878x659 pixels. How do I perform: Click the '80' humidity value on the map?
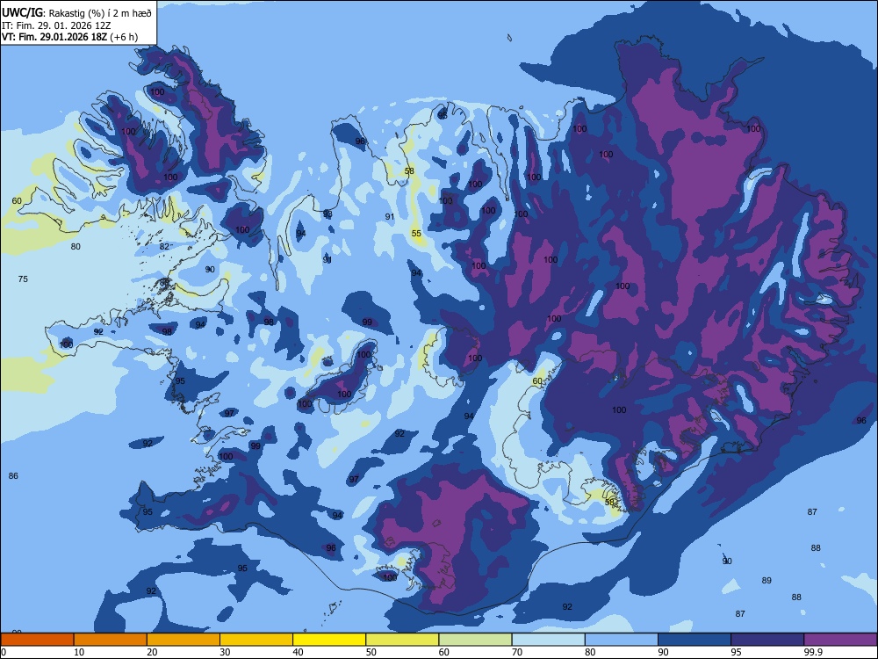[76, 247]
